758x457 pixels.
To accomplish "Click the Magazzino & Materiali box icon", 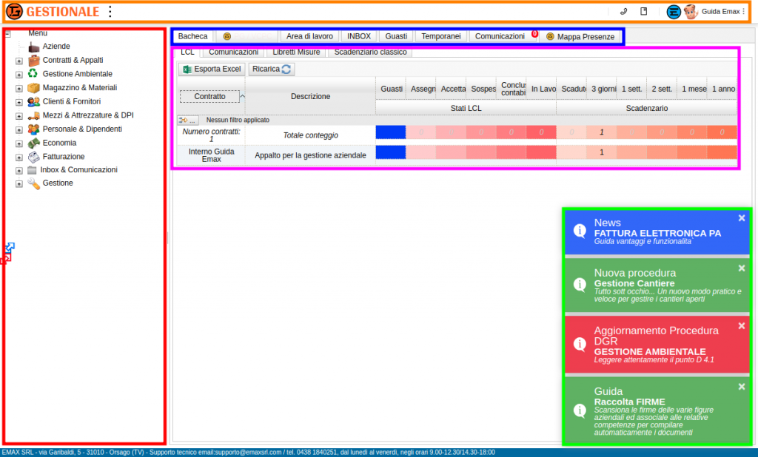I will (x=33, y=87).
